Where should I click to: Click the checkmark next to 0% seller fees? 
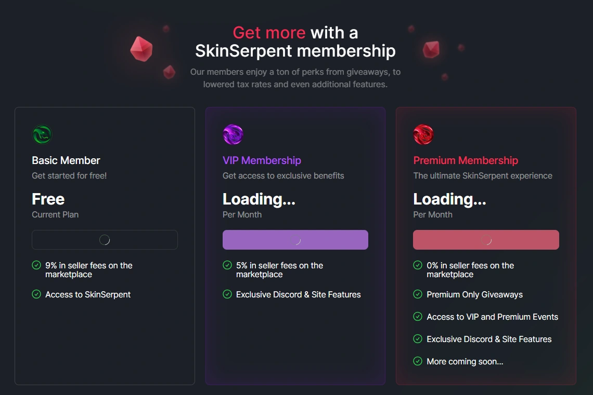(x=418, y=265)
